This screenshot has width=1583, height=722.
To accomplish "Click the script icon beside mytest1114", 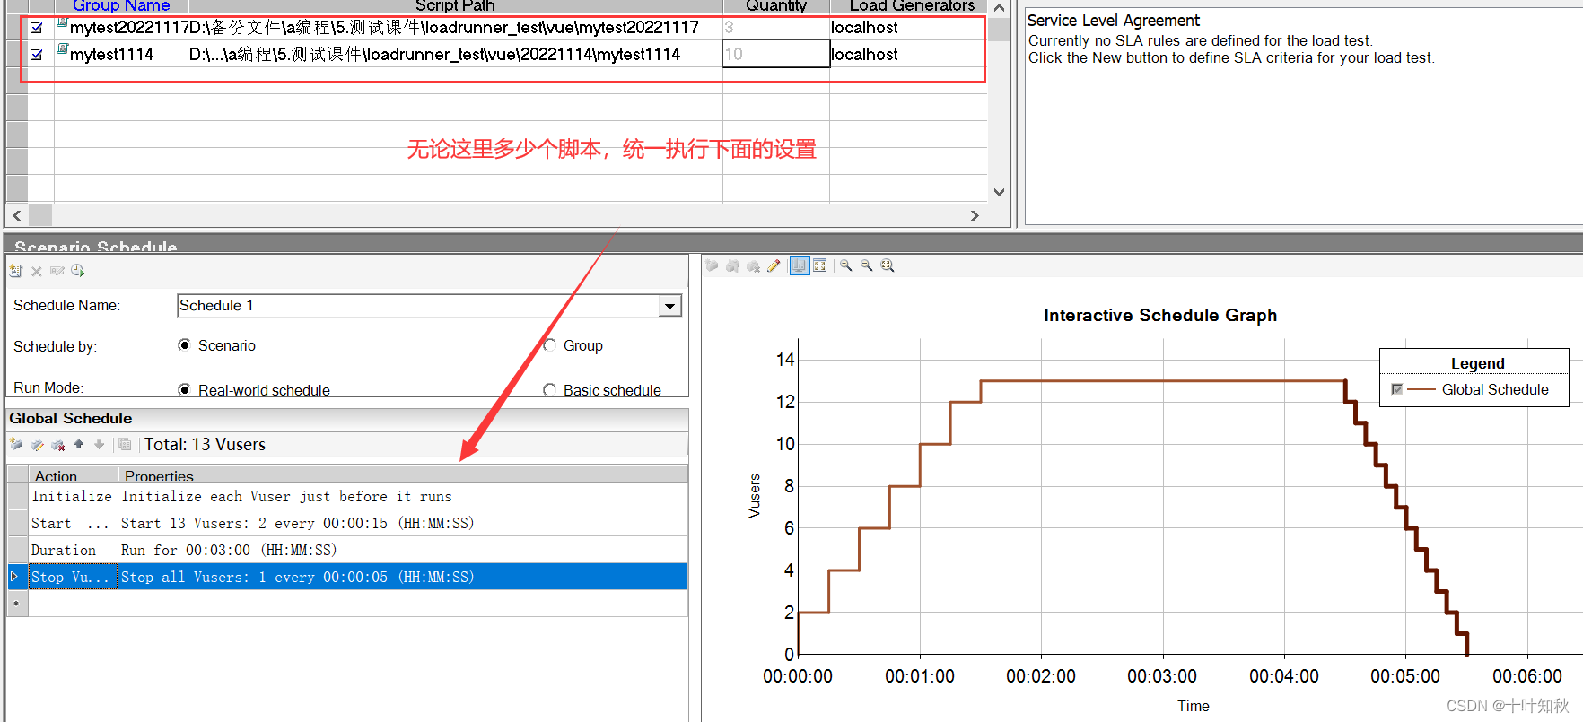I will point(62,50).
